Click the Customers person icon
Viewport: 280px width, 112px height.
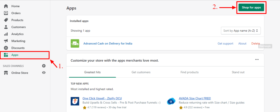(x=6, y=27)
